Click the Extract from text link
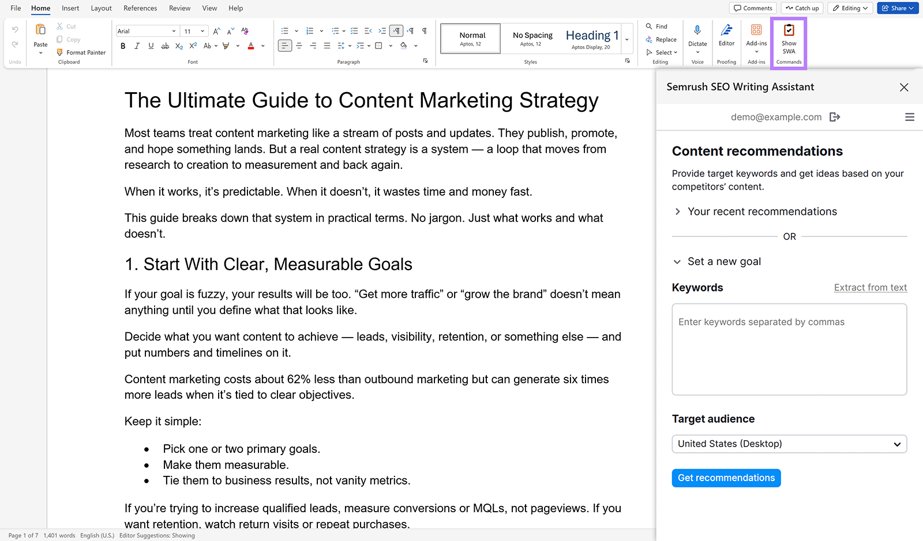This screenshot has height=541, width=923. pos(871,287)
